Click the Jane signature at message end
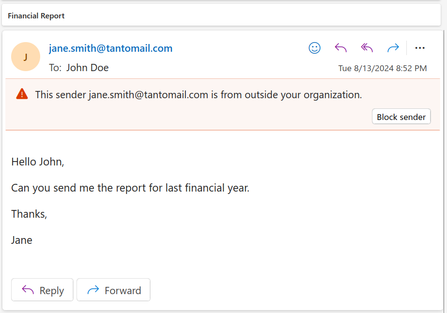447x313 pixels. click(22, 240)
